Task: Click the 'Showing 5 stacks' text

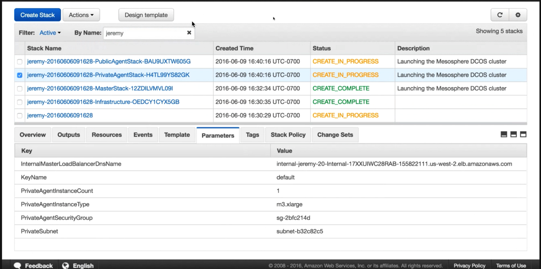Action: click(499, 31)
